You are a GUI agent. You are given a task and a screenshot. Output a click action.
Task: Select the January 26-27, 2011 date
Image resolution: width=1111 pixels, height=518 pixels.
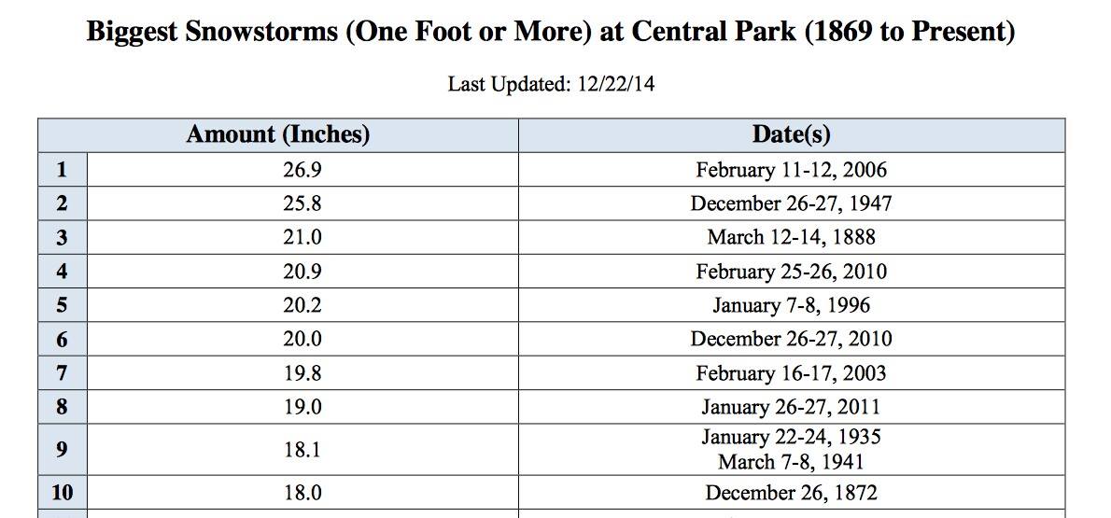(x=791, y=407)
